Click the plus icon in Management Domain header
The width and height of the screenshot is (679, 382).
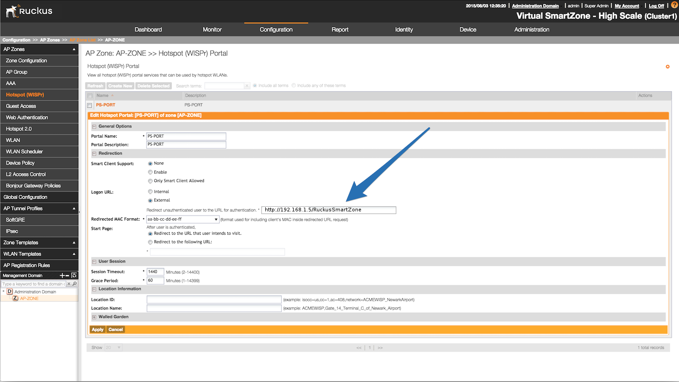62,276
